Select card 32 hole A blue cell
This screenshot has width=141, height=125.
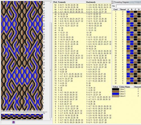click(128, 83)
